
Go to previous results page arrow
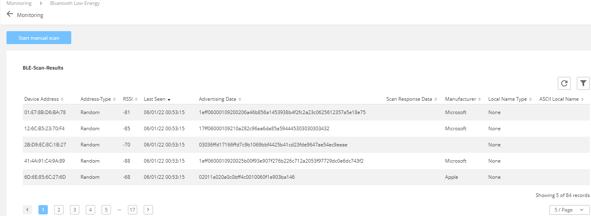(x=27, y=210)
